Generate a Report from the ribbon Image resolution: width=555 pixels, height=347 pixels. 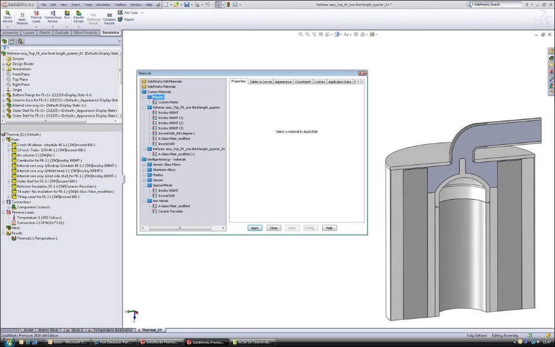pyautogui.click(x=126, y=20)
